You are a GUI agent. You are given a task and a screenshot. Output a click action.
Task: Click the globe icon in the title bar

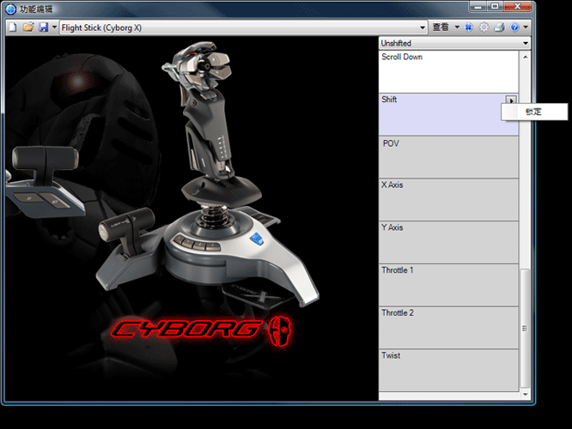(x=11, y=9)
